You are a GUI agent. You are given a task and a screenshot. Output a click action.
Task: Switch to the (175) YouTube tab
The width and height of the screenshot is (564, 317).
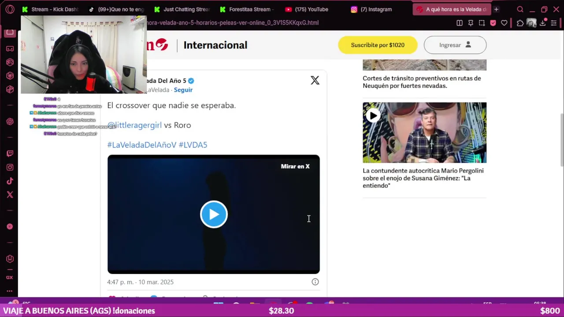[313, 9]
